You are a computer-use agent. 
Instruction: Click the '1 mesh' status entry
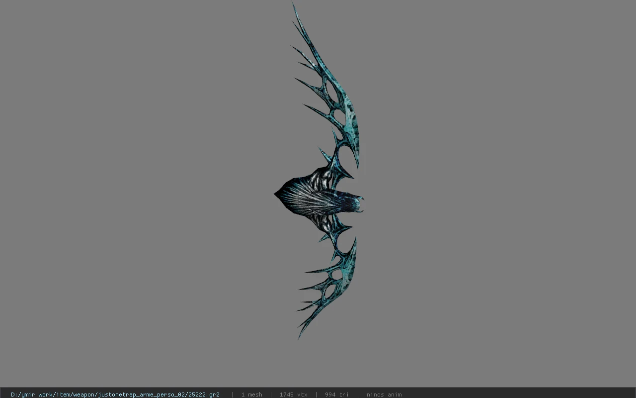click(251, 395)
